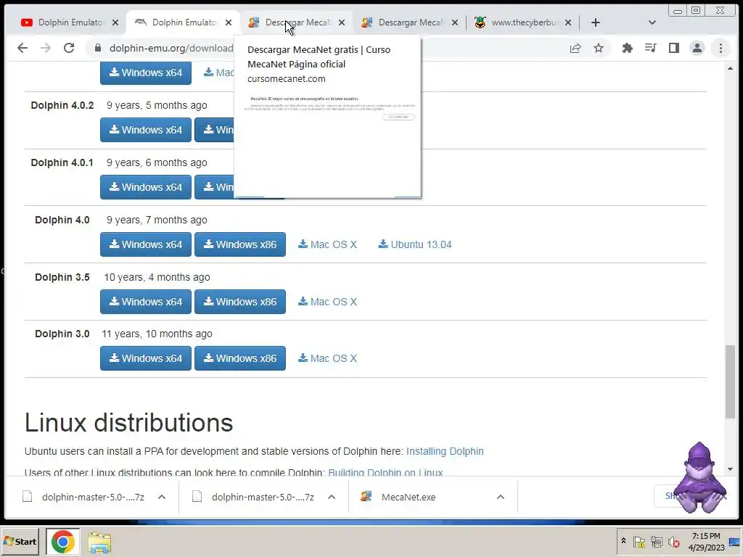Open the Installing Dolphin link

pos(445,451)
